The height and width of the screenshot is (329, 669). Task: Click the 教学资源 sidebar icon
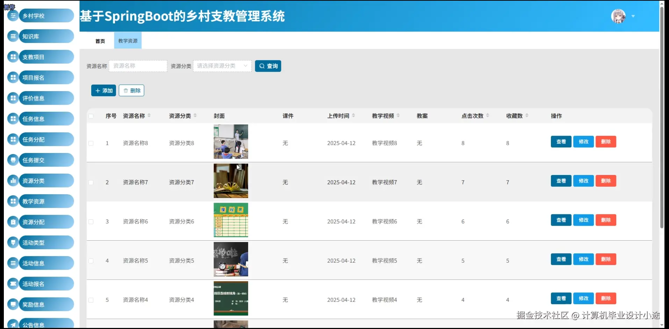(13, 201)
